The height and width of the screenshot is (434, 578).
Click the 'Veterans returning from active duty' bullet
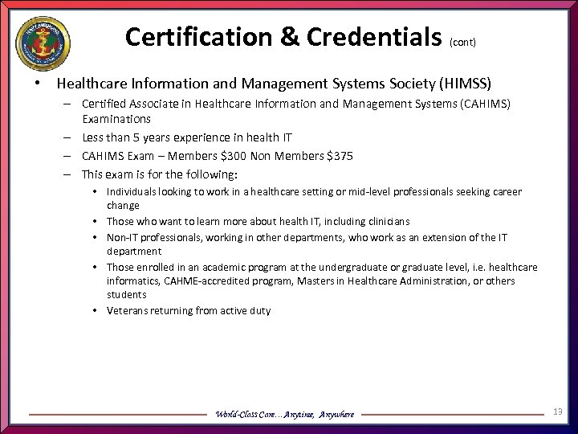click(189, 311)
